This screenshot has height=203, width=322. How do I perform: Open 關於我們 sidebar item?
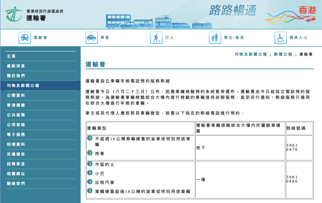[16, 76]
